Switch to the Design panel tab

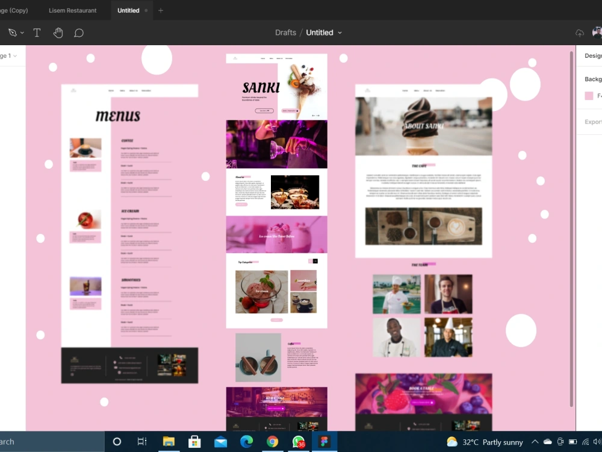click(593, 55)
